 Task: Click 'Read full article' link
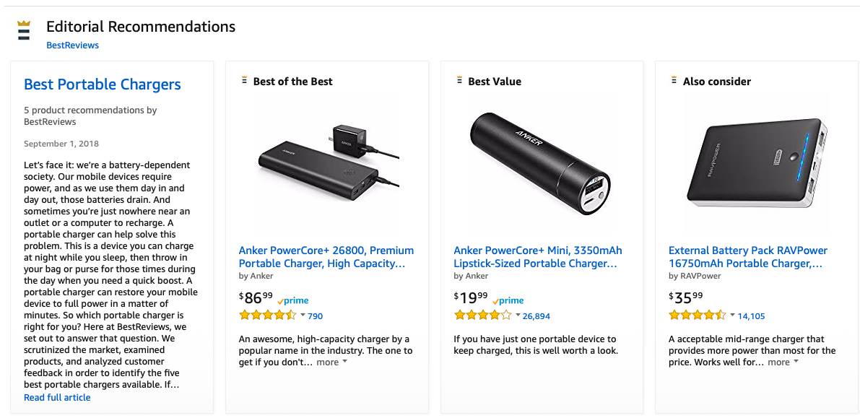(x=57, y=397)
